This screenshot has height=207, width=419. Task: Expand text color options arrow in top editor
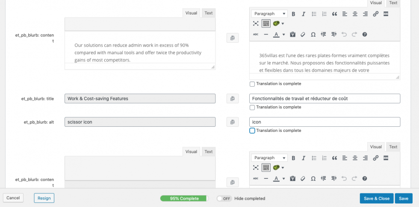(x=283, y=35)
